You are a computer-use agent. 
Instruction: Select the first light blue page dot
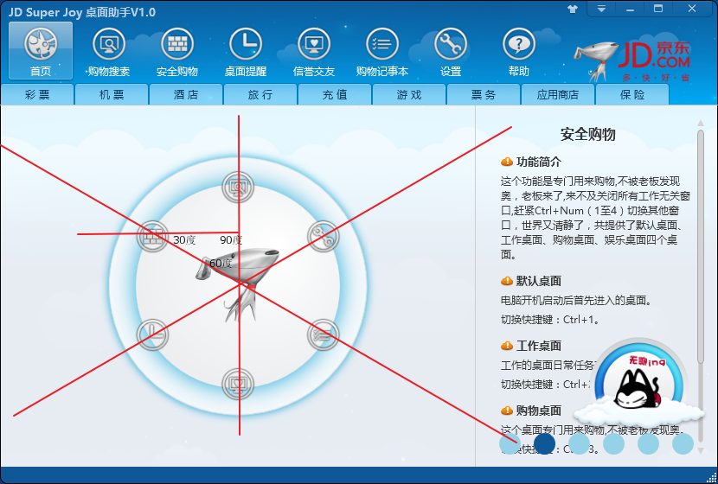pos(510,443)
